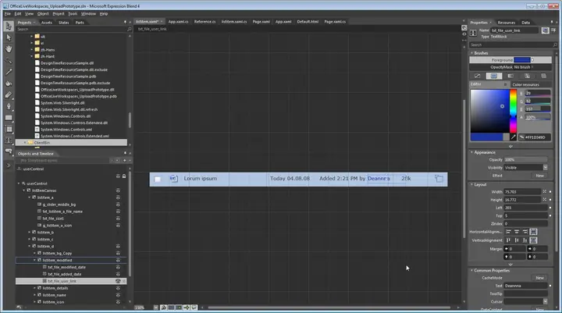Click the Properties search magnifier icon
Image resolution: width=562 pixels, height=313 pixels.
click(x=555, y=44)
